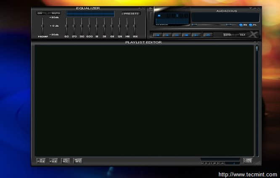
Task: Adjust the 3K band slider
Action: pos(104,26)
